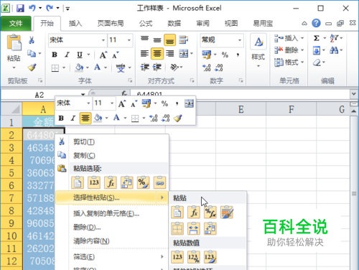Select 剪切(T) in context menu
Screen dimensions: 359x270
click(113, 141)
